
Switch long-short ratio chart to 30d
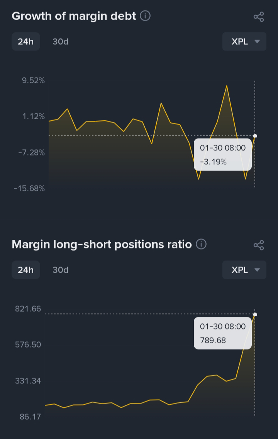[x=61, y=270]
